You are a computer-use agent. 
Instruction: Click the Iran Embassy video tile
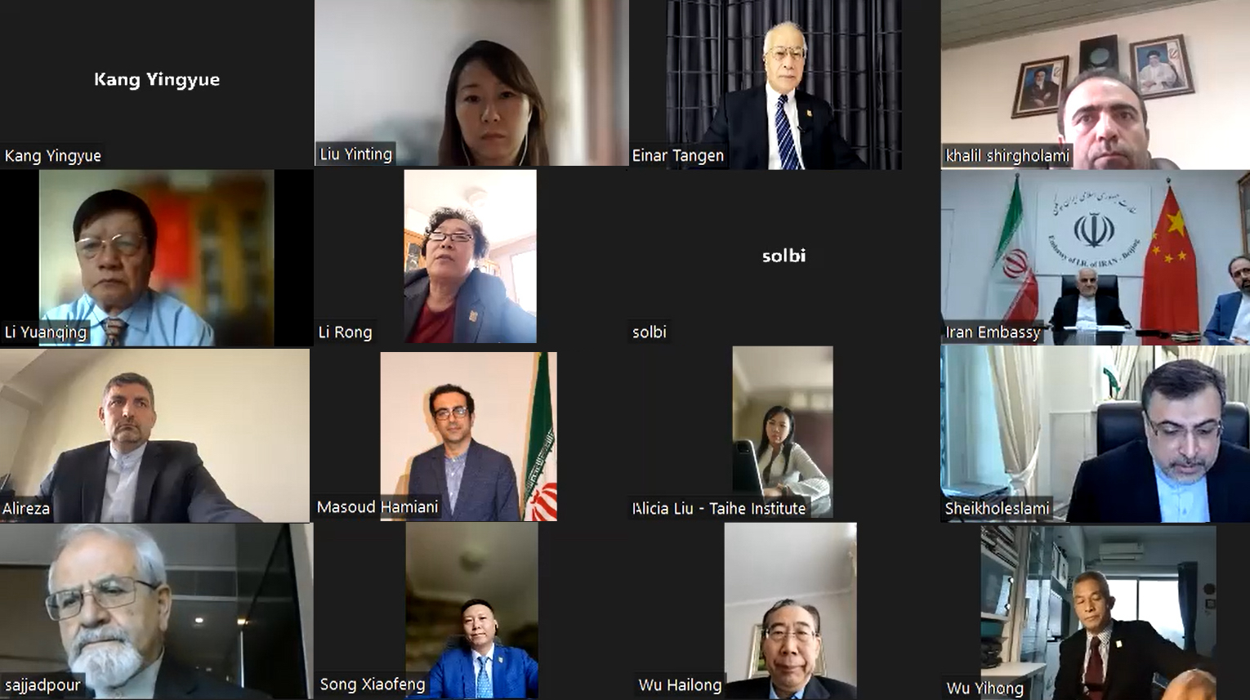(1096, 257)
